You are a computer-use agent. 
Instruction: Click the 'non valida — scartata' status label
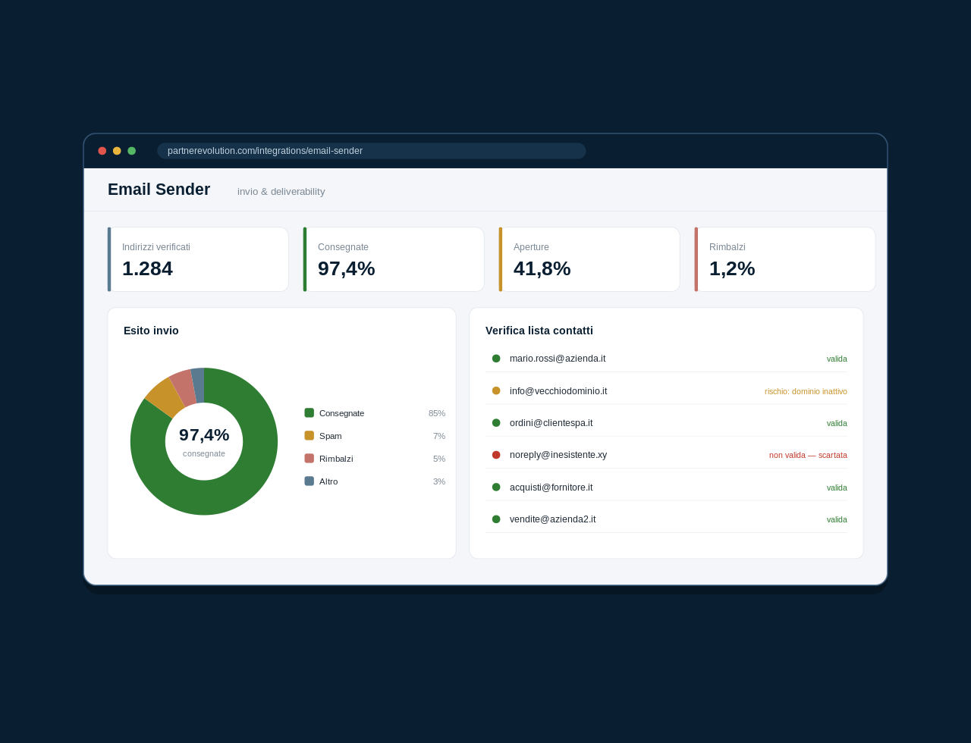808,455
